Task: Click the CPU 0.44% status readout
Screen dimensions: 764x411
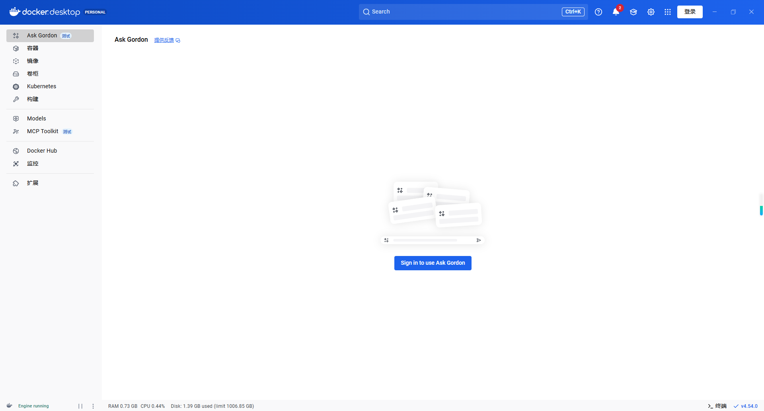Action: 153,406
